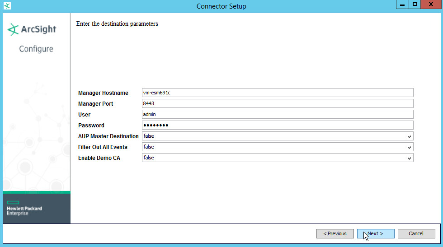Click the Manager Port label
The height and width of the screenshot is (247, 443).
pos(95,103)
